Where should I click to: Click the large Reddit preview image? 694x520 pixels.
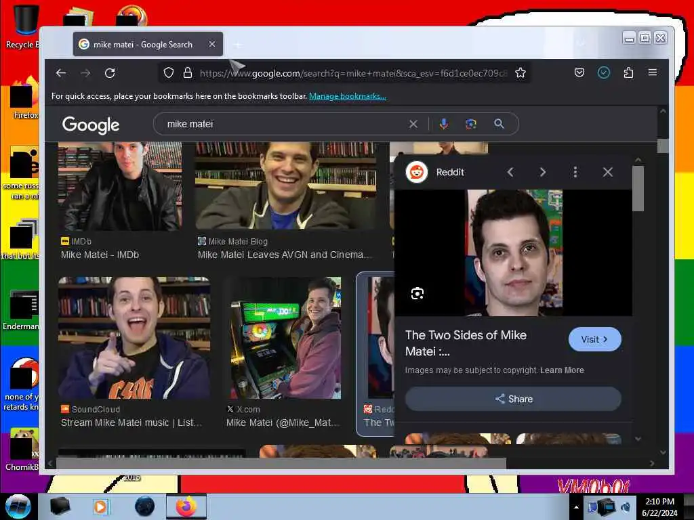pyautogui.click(x=514, y=253)
